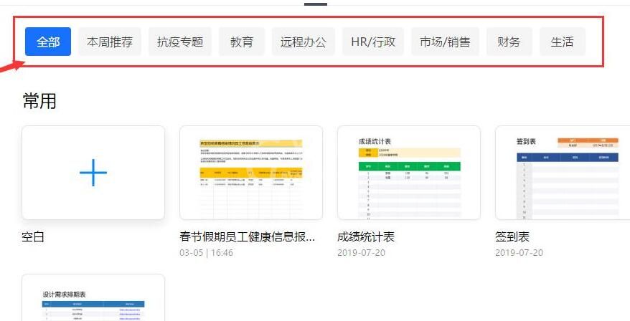Select the 市场/销售 tab
630x321 pixels.
(445, 42)
